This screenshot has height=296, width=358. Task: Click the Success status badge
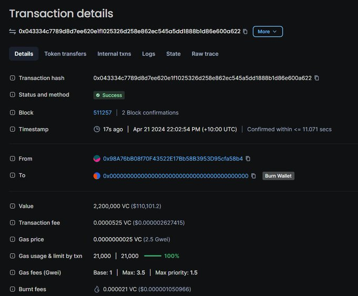point(109,95)
